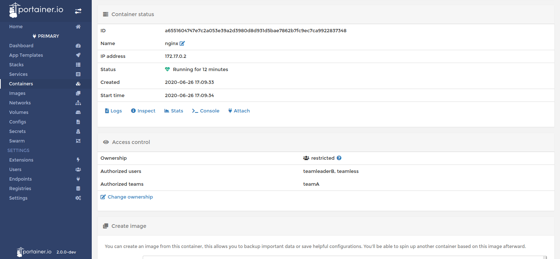
Task: Select Endpoints in the sidebar
Action: point(20,179)
